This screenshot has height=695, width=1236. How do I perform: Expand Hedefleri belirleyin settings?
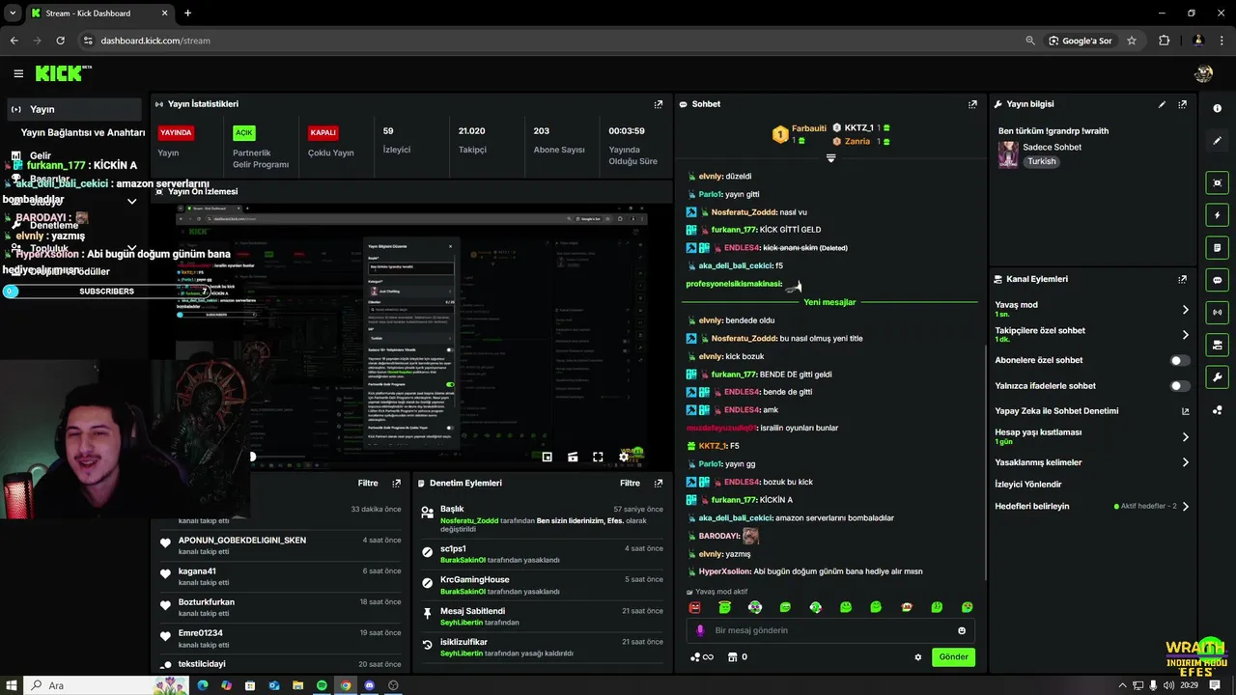(1185, 506)
